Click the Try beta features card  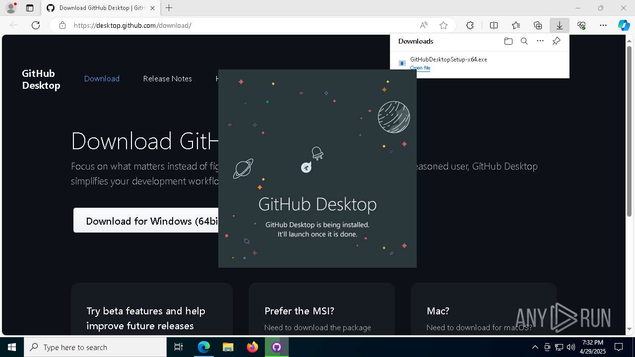click(152, 309)
